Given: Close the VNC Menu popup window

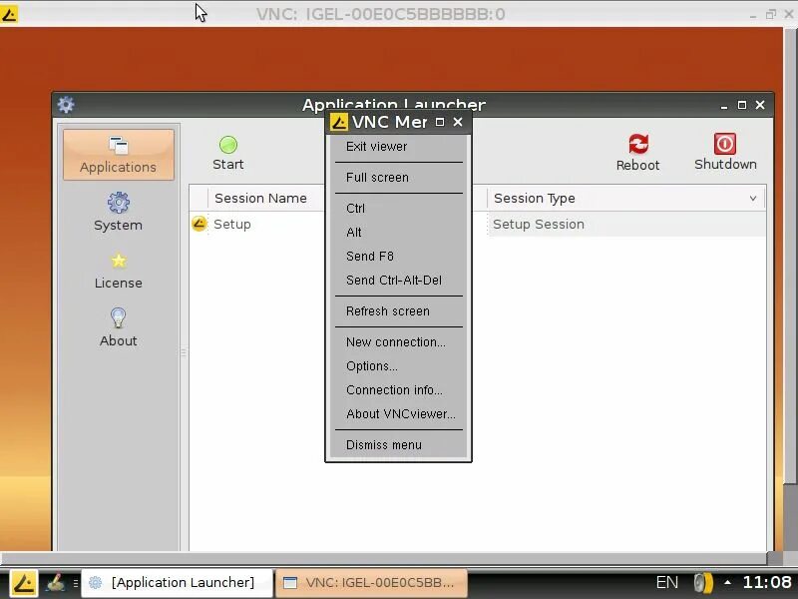Looking at the screenshot, I should point(458,122).
